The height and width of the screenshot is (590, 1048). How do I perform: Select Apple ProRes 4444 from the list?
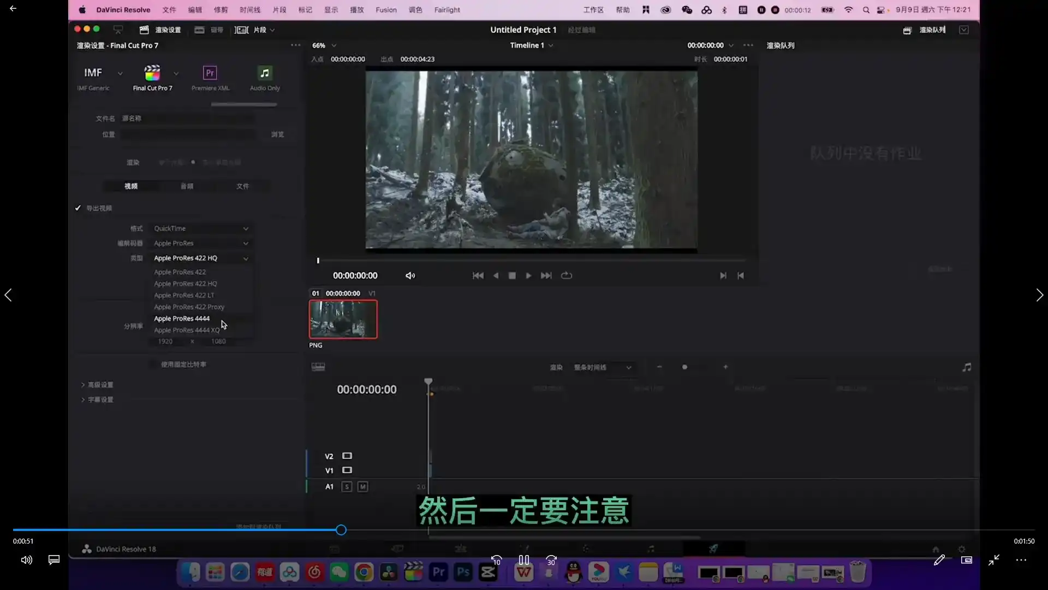tap(182, 318)
